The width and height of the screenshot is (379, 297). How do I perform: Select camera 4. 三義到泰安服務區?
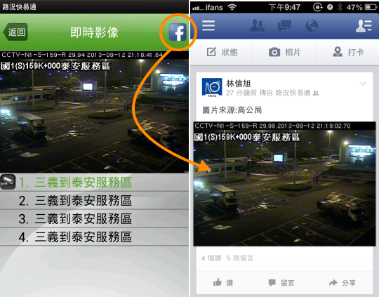click(94, 237)
